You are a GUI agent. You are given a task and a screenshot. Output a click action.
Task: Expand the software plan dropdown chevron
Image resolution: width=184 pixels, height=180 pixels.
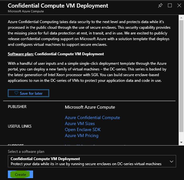point(171,161)
